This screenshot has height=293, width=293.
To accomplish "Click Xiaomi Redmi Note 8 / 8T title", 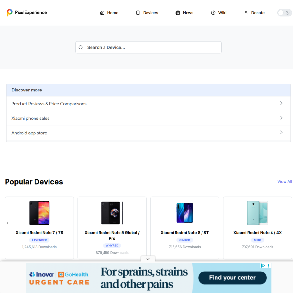I will click(185, 233).
